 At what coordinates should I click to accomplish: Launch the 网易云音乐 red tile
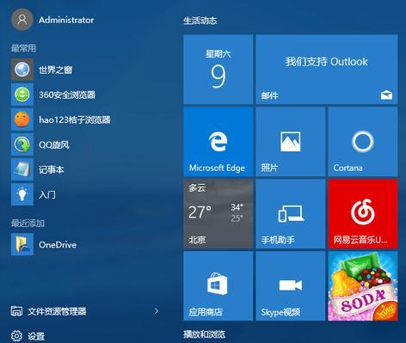pyautogui.click(x=363, y=214)
